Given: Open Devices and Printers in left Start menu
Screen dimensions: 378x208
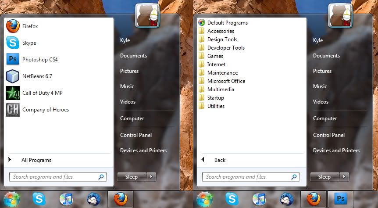Looking at the screenshot, I should coord(143,151).
